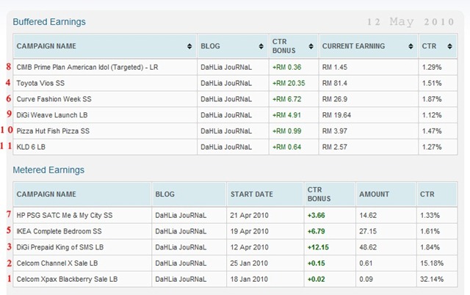Screen dimensions: 470x295
Task: Open Celcom Channel X Sale LB row
Action: (235, 263)
